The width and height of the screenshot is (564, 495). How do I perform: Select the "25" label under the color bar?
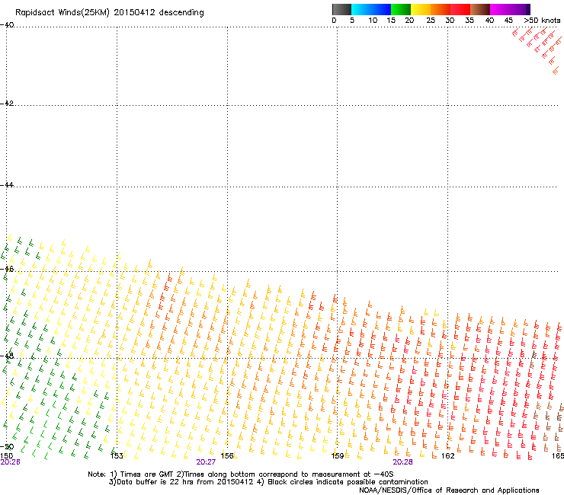(431, 21)
